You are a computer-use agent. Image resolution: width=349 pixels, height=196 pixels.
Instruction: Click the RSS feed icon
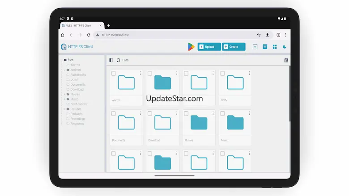[286, 60]
